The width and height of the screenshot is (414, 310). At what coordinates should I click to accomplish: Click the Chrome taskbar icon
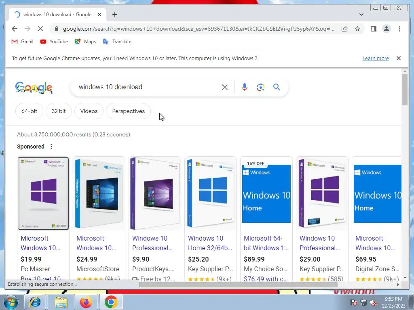tap(111, 302)
